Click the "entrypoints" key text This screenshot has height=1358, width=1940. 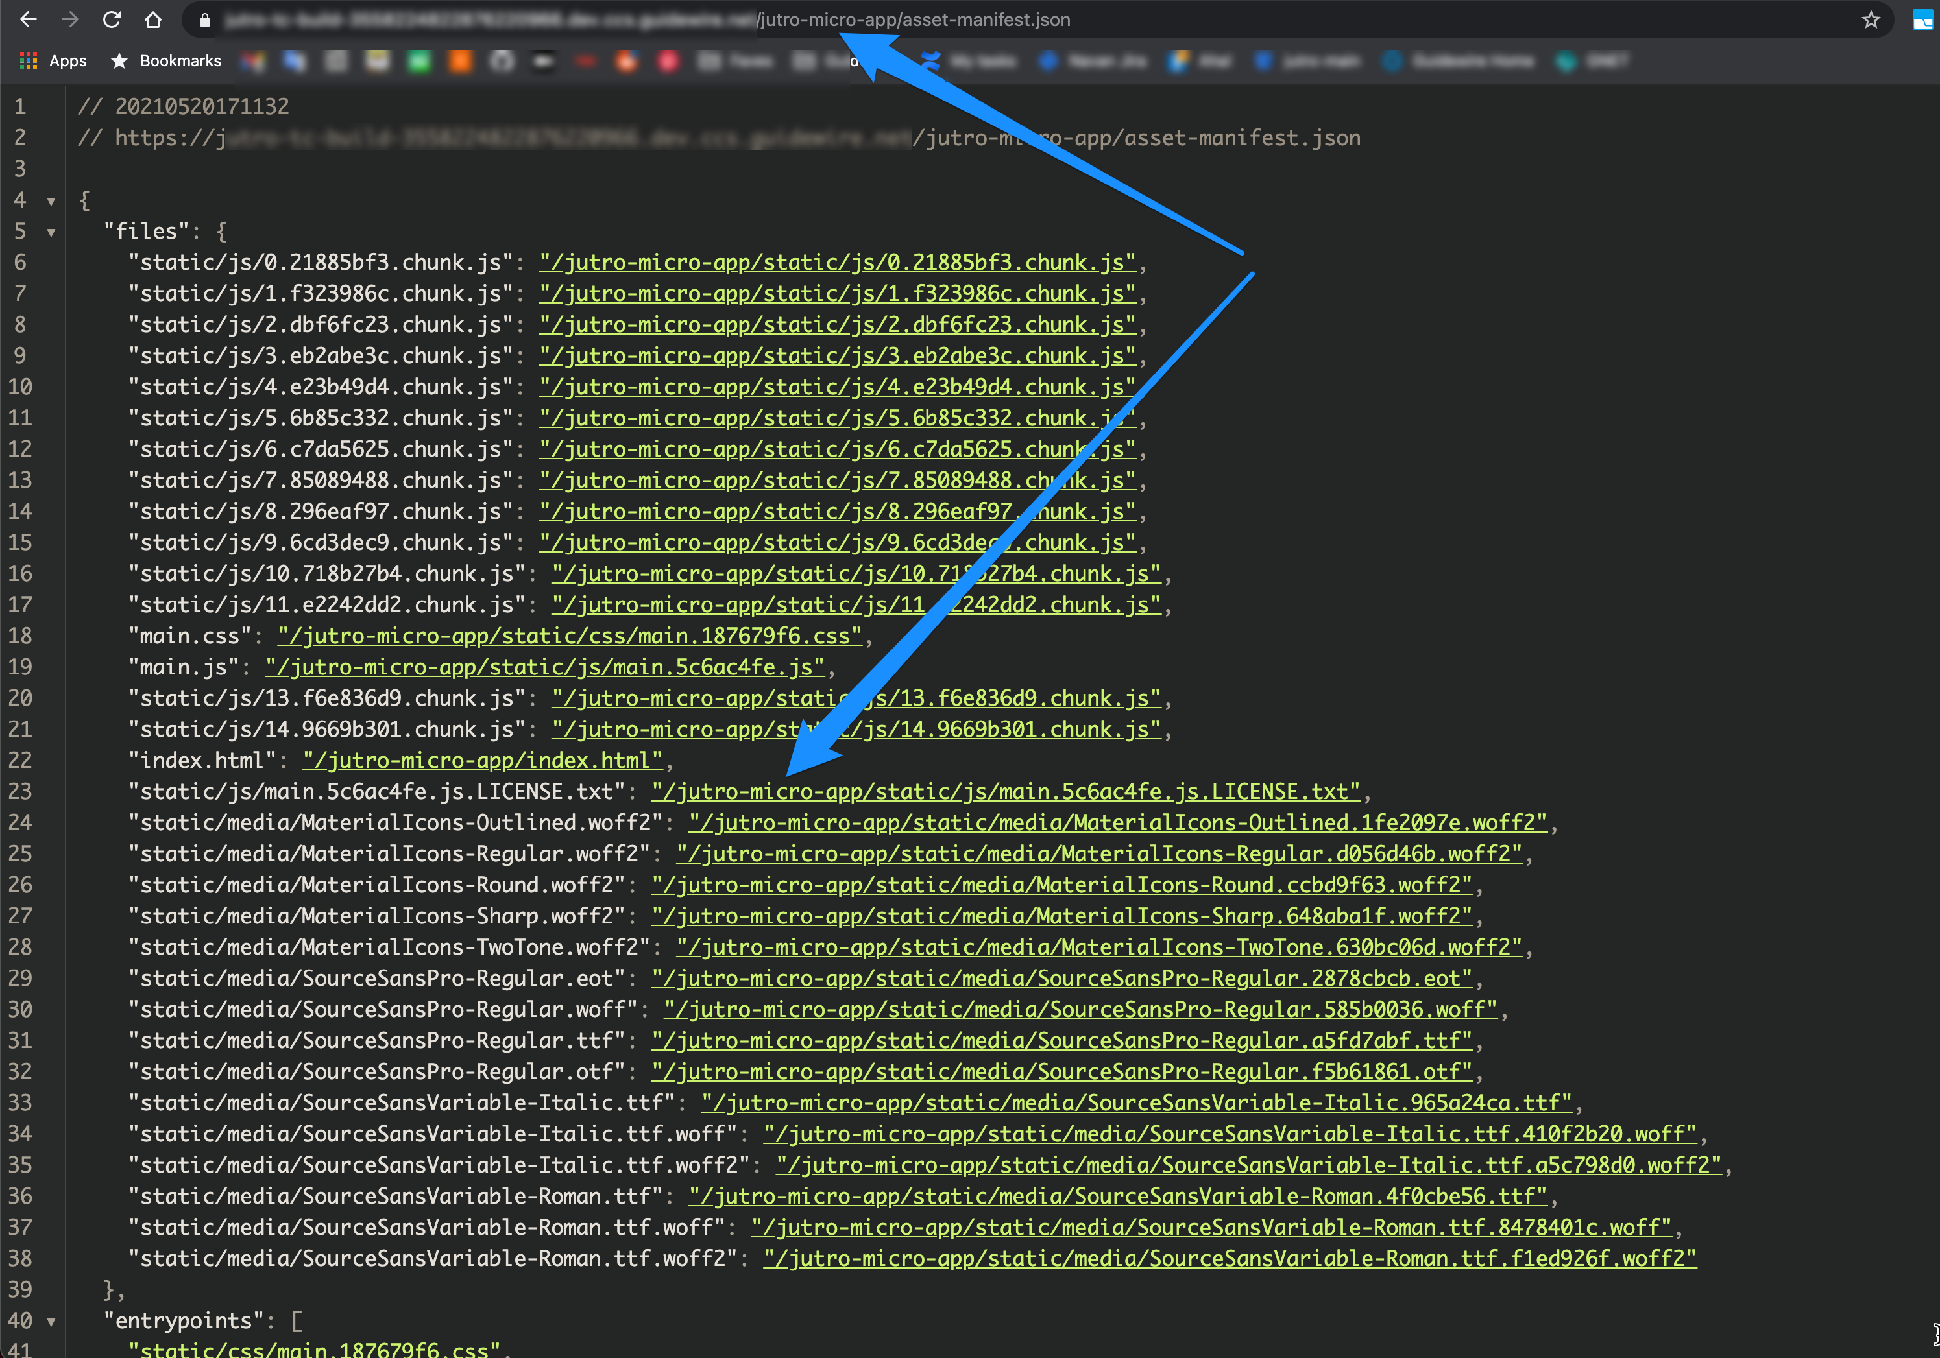click(x=184, y=1321)
